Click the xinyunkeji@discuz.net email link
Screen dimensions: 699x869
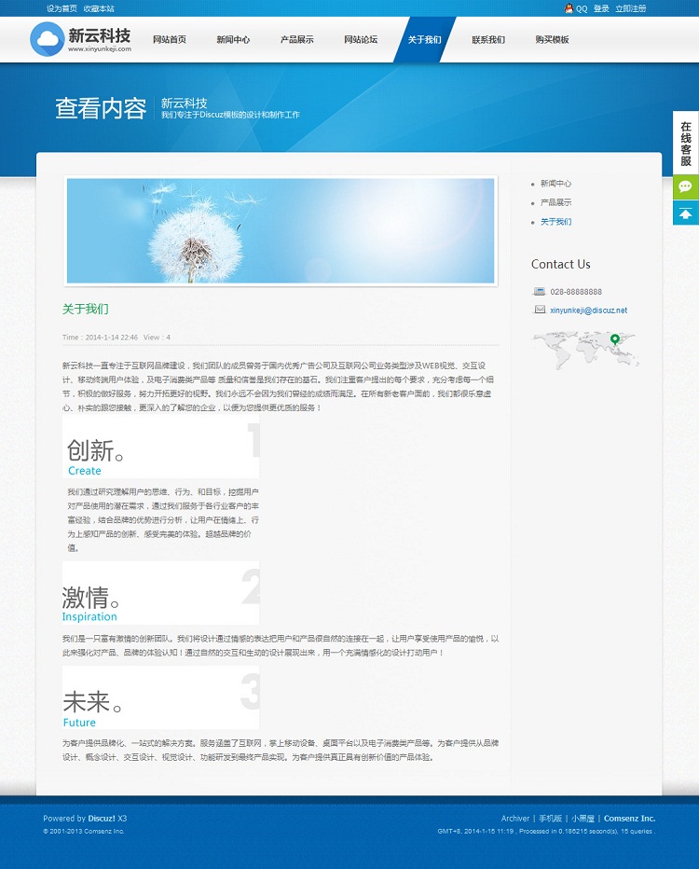click(588, 310)
